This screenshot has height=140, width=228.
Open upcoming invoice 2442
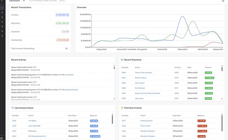(14, 131)
